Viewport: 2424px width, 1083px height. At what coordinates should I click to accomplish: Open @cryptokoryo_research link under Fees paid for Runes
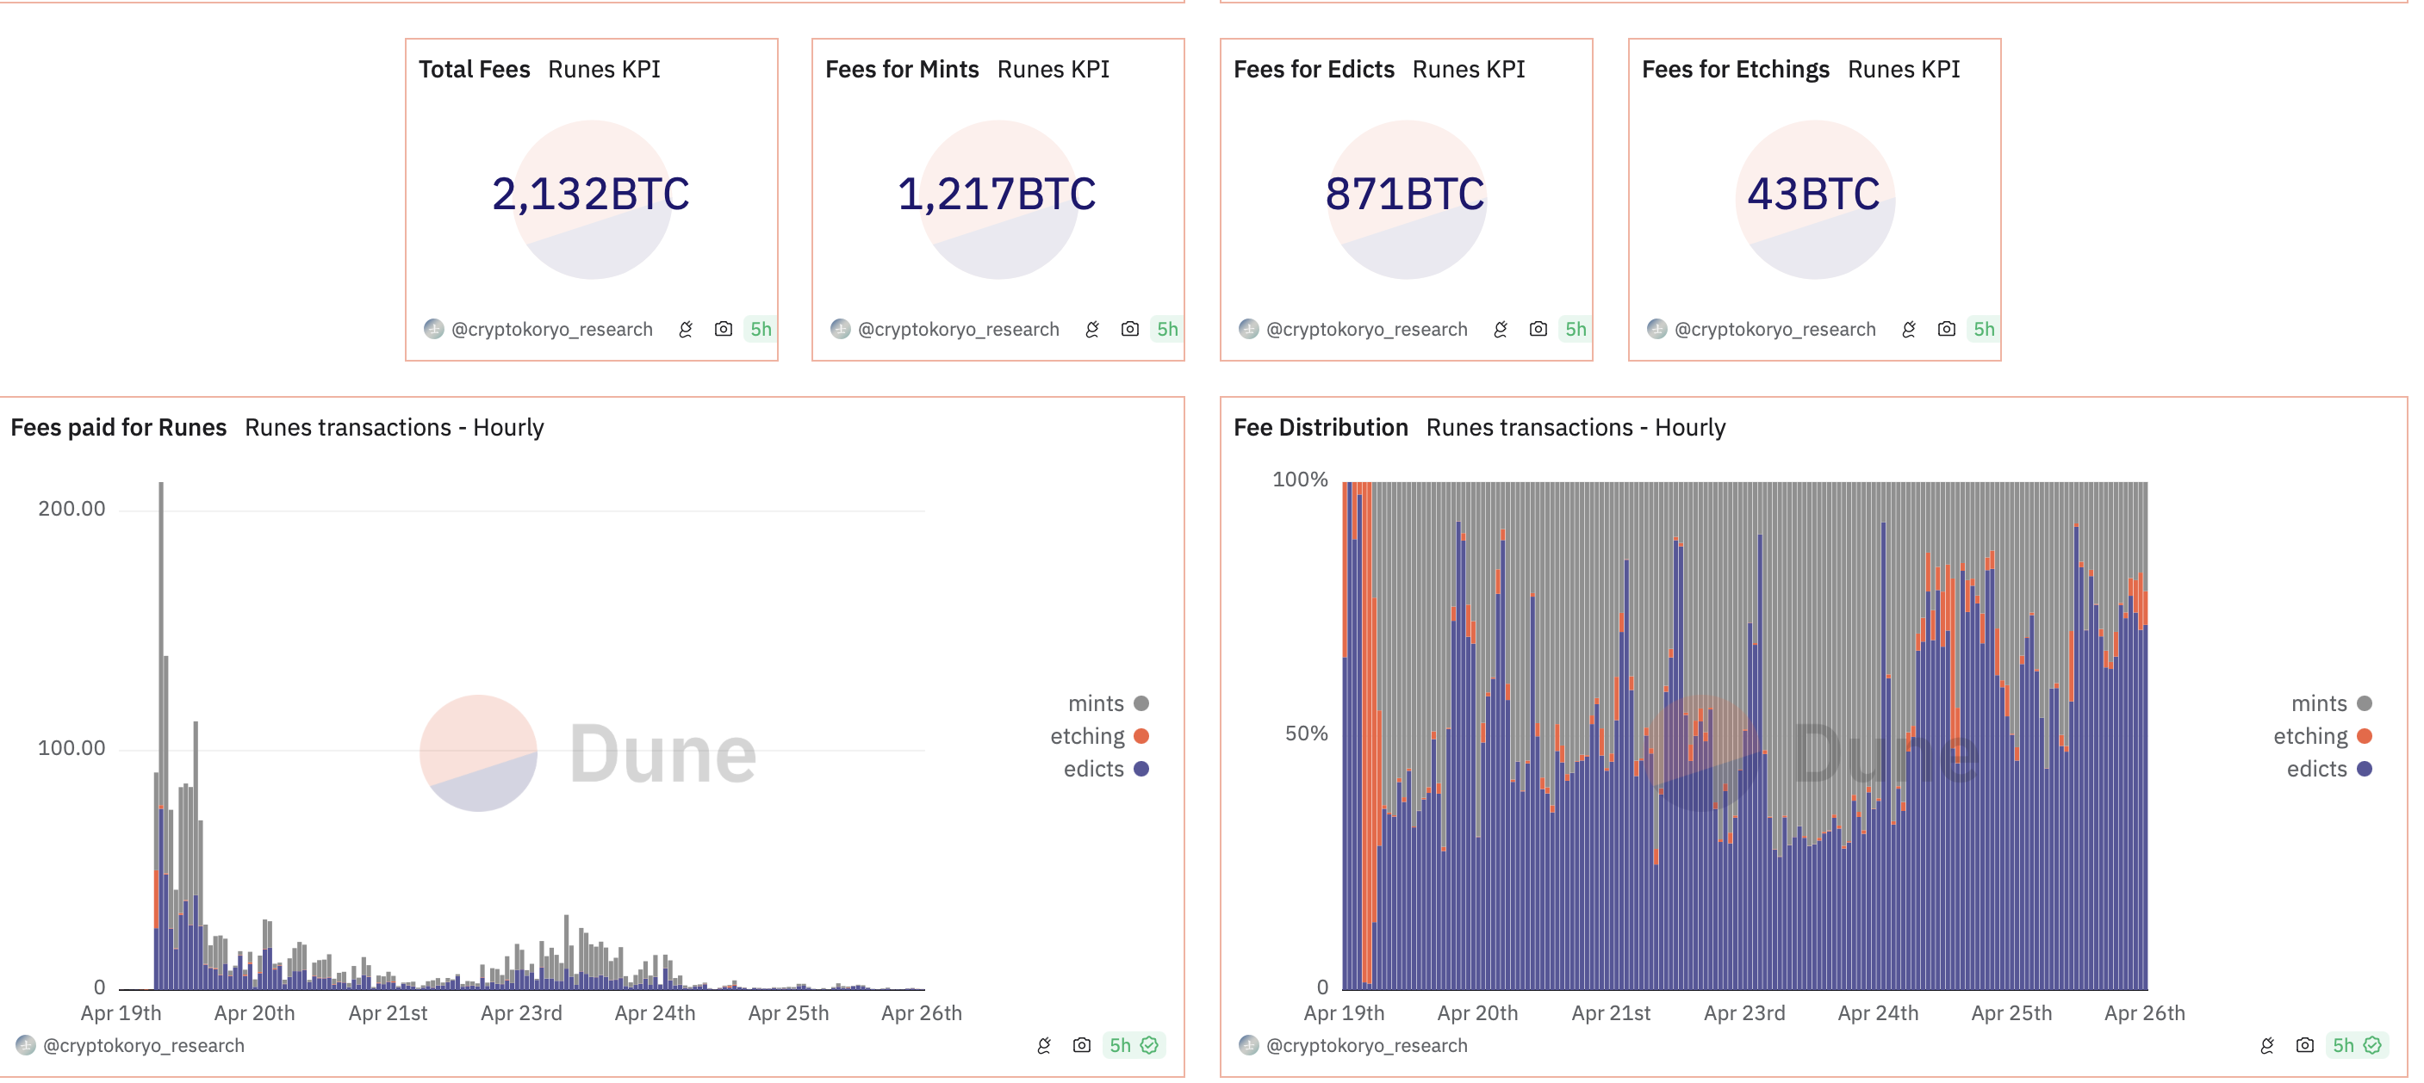point(144,1045)
